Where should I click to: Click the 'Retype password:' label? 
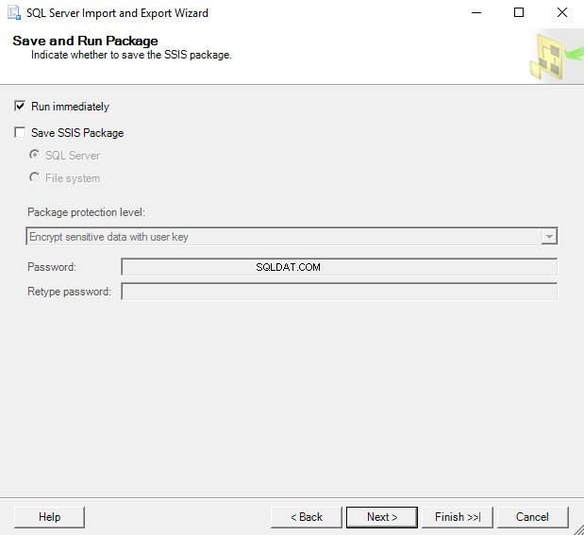69,292
